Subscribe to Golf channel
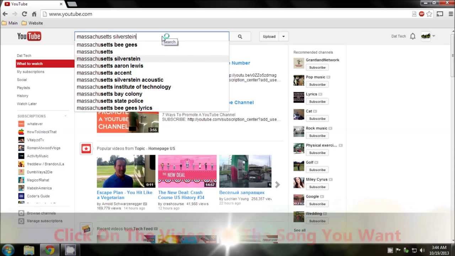The height and width of the screenshot is (256, 455). [317, 170]
